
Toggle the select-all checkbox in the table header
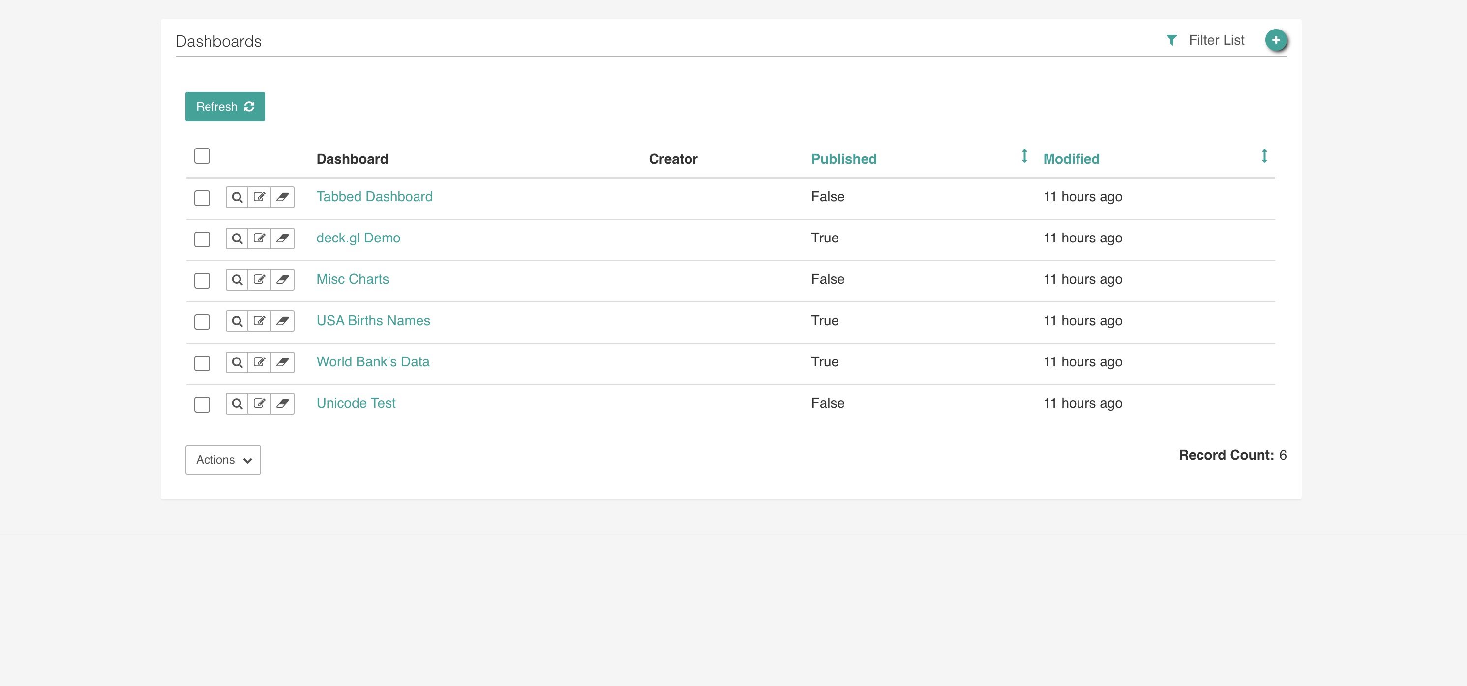click(202, 155)
